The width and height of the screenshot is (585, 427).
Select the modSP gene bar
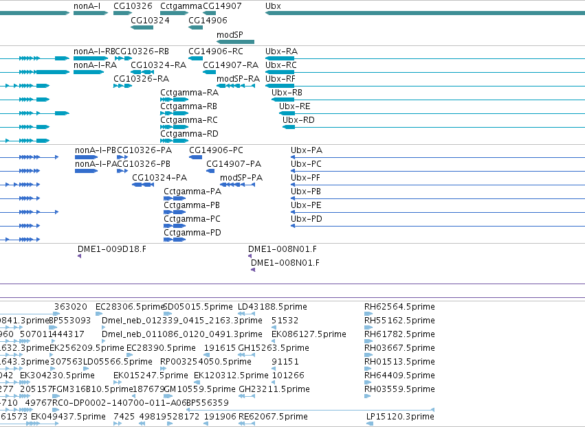[x=235, y=42]
